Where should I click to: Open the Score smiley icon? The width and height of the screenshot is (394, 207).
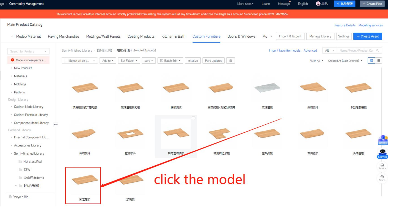coord(382,178)
